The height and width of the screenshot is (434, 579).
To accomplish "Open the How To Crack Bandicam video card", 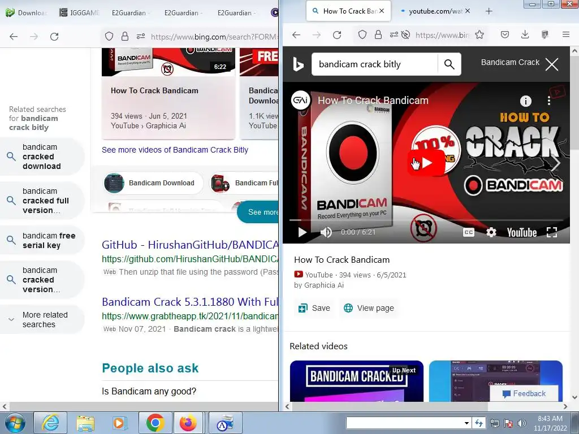I will click(168, 94).
